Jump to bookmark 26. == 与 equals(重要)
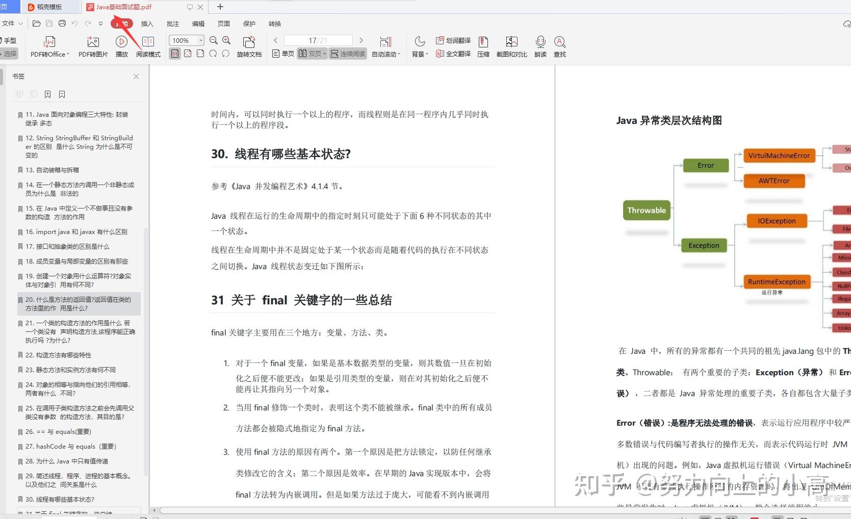This screenshot has height=519, width=851. coord(58,432)
